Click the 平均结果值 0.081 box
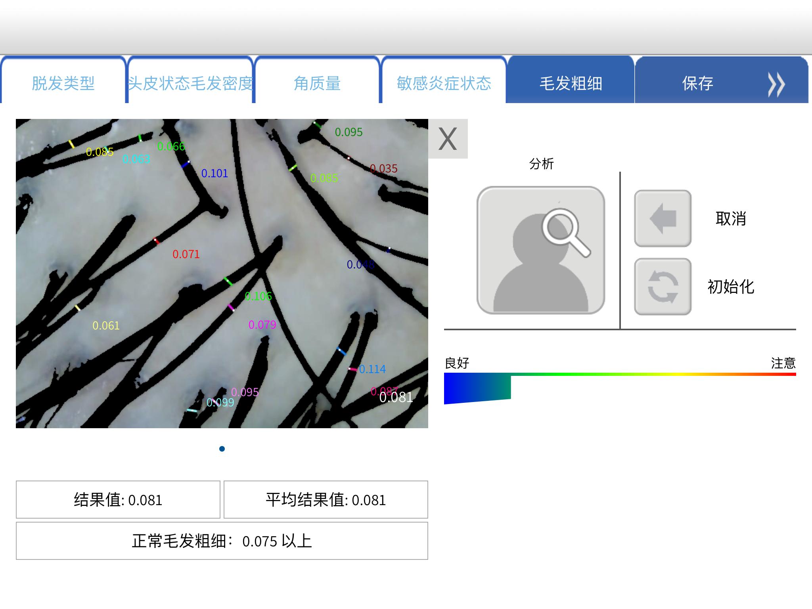The height and width of the screenshot is (609, 812). [326, 500]
